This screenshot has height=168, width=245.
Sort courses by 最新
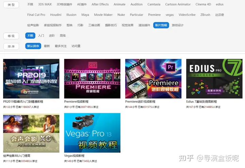(x=47, y=46)
